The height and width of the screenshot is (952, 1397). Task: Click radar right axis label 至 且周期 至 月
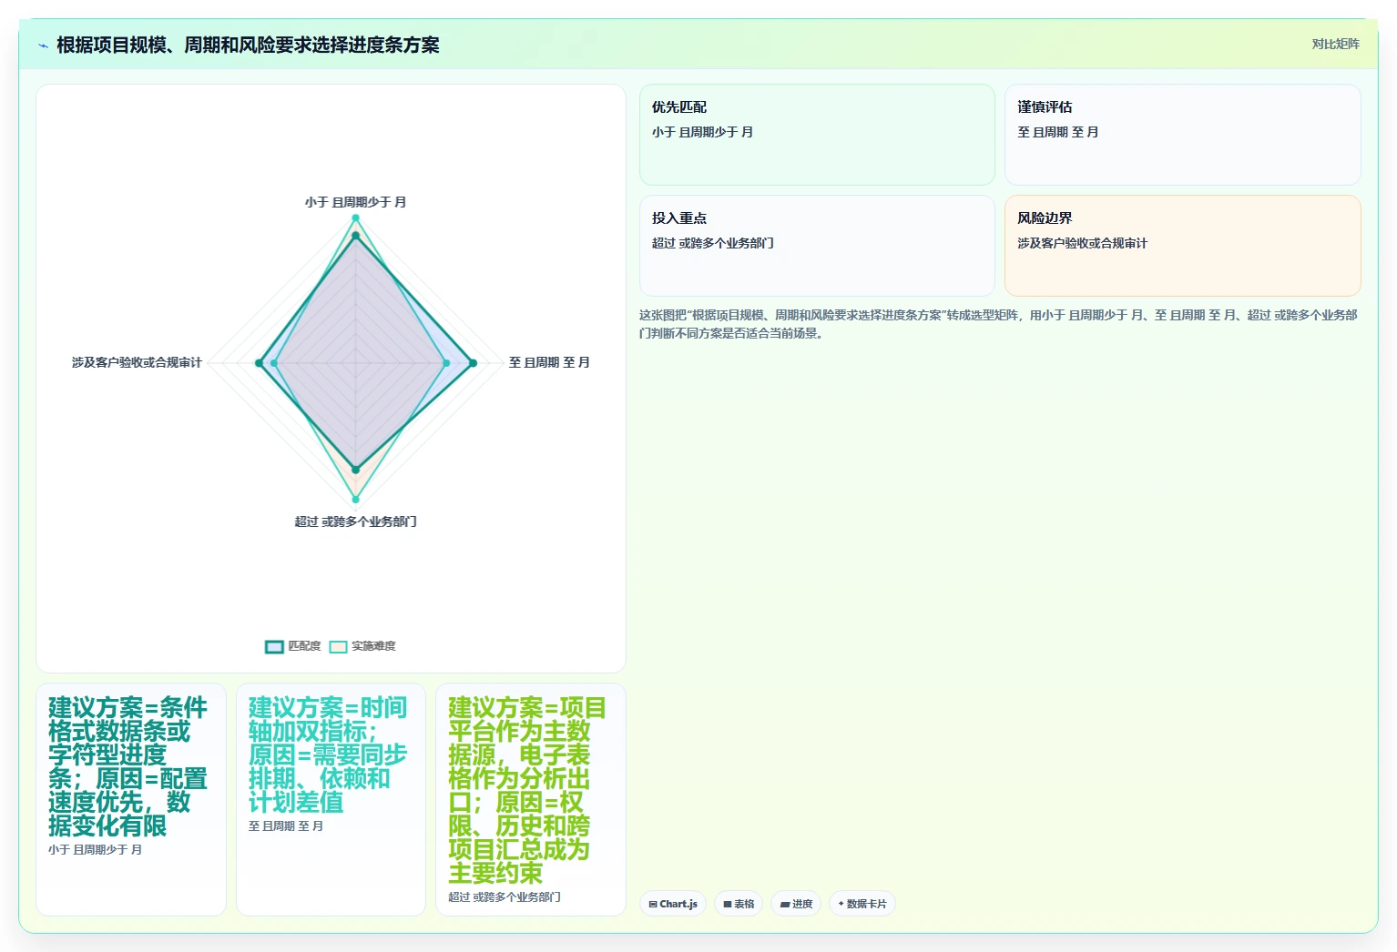(x=549, y=362)
